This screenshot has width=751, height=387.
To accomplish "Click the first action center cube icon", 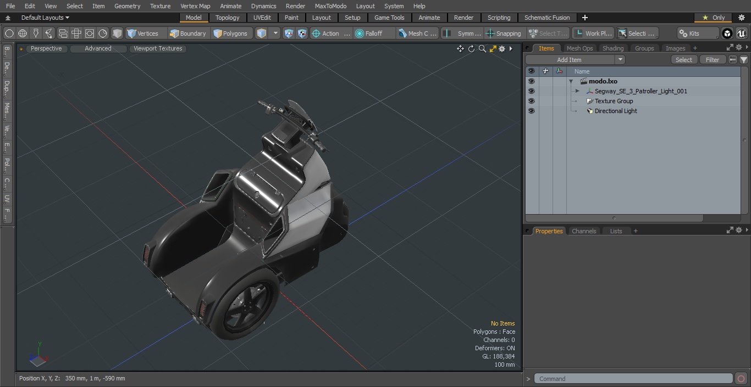I will [289, 33].
